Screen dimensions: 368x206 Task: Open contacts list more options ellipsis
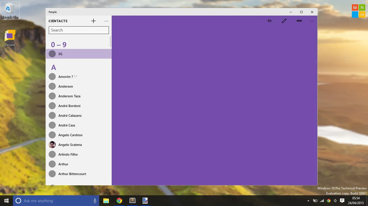click(106, 21)
